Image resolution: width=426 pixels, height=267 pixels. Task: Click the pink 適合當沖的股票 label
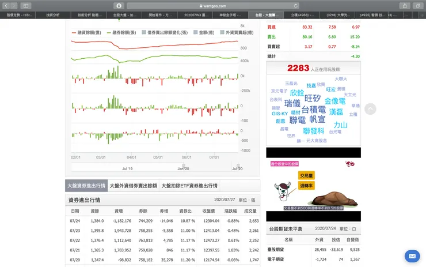pyautogui.click(x=284, y=164)
